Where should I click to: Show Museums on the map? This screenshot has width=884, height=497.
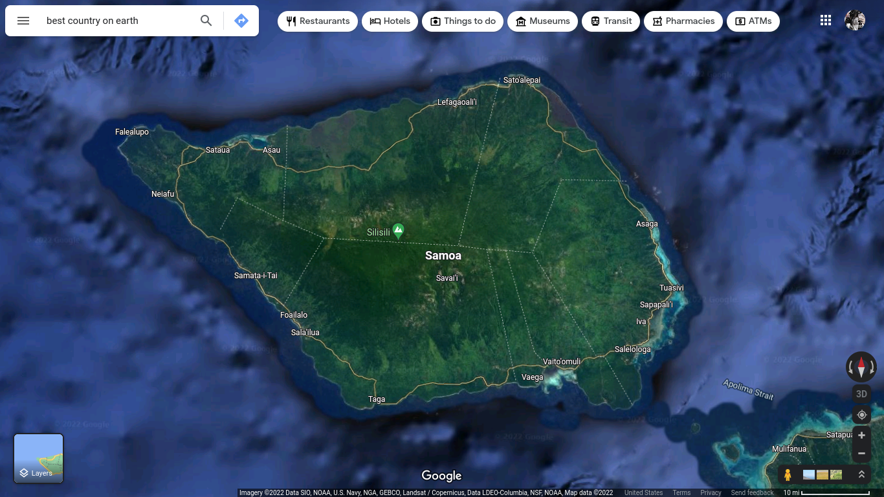(543, 21)
